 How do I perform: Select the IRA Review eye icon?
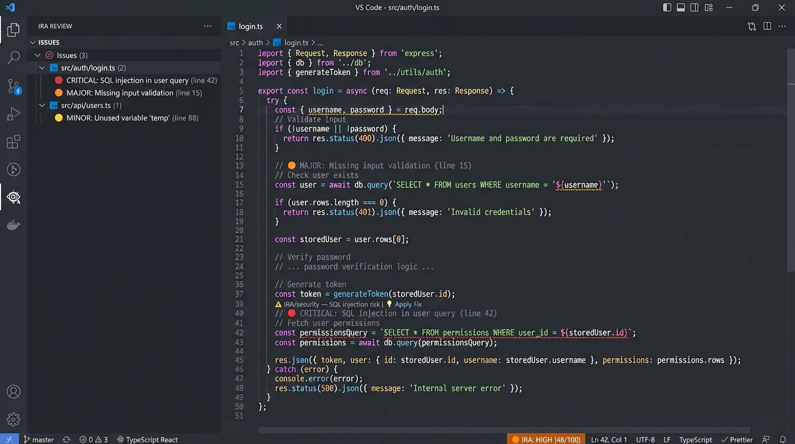coord(13,198)
